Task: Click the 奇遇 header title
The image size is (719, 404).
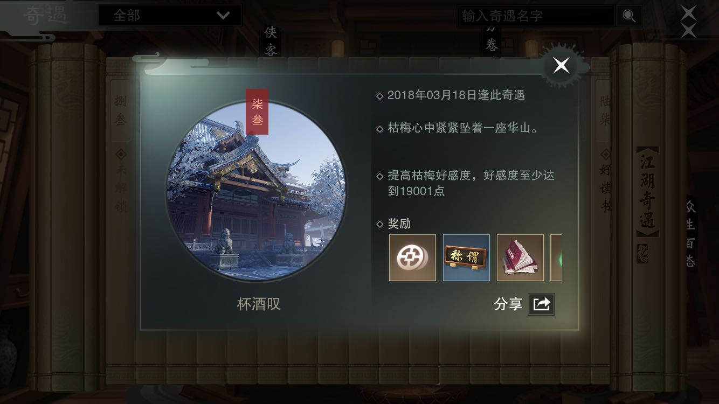Action: pos(46,16)
